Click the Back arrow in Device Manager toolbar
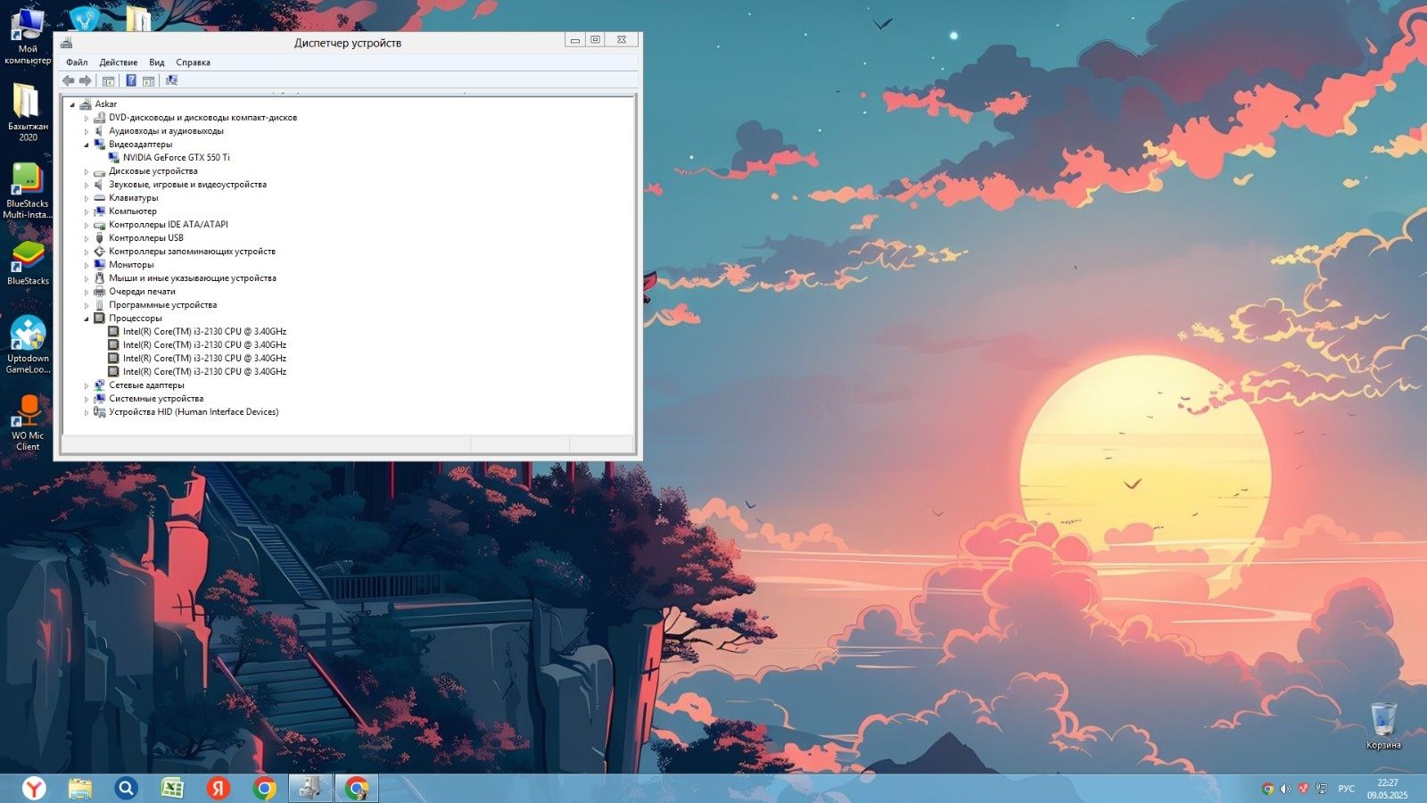The image size is (1427, 803). click(x=69, y=80)
